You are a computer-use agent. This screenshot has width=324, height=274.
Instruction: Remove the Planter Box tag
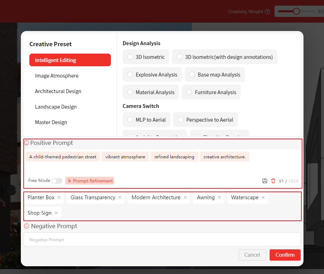[x=59, y=197]
